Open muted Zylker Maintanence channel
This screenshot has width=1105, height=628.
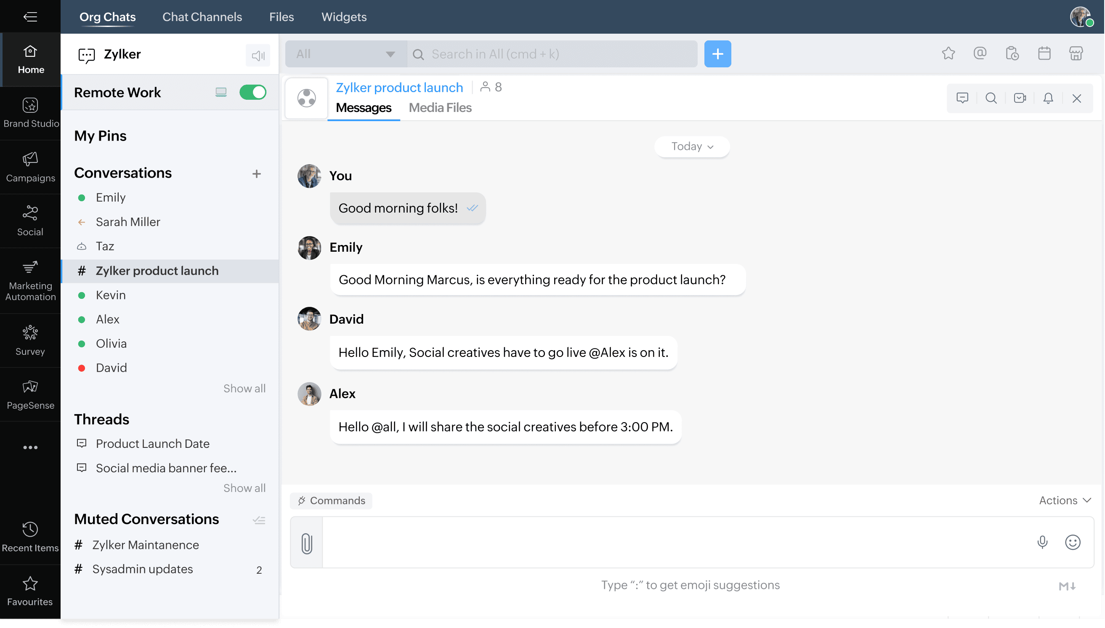click(170, 545)
